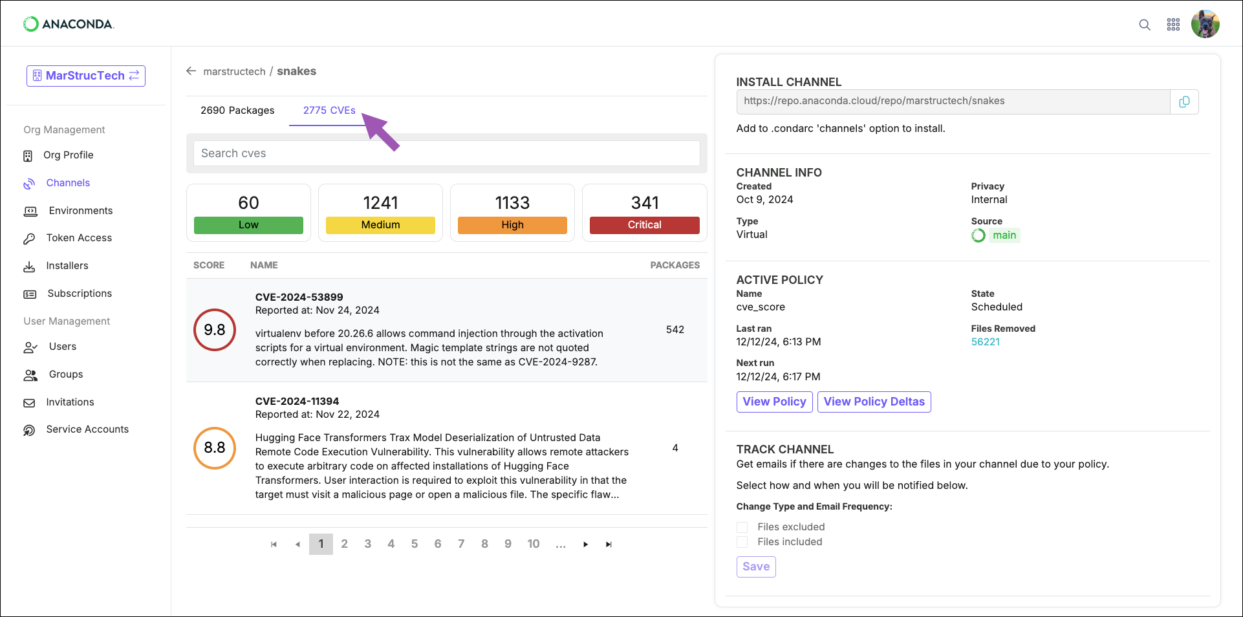
Task: Filter by Low severity
Action: [x=248, y=213]
